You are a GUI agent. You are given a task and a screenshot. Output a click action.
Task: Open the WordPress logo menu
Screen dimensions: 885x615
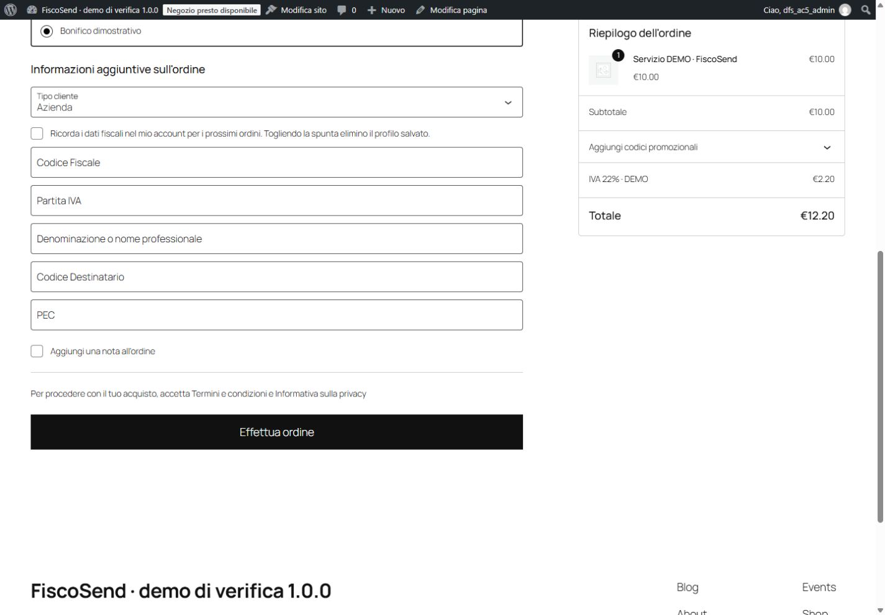point(11,10)
